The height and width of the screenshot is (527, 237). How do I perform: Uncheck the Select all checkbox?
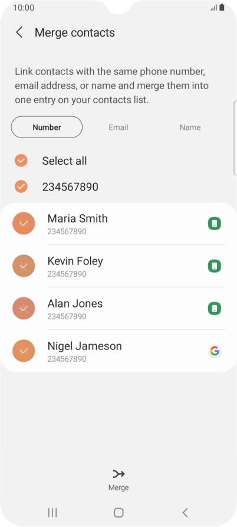coord(21,161)
